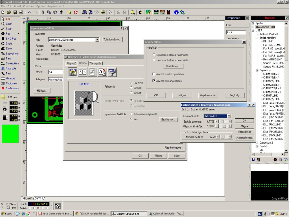This screenshot has height=217, width=289.
Task: Rotate selection with red arrow icon
Action: (x=76, y=12)
